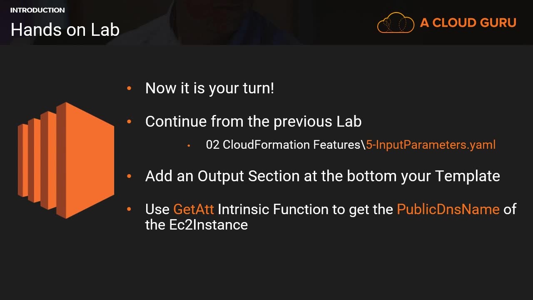Click the A Cloud Guru cloud logo
Viewport: 533px width, 300px height.
pos(395,22)
